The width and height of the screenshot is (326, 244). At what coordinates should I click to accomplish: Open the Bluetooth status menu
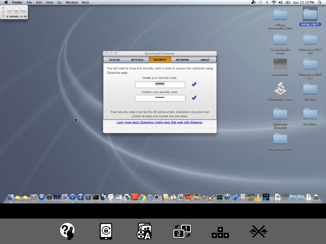click(x=267, y=2)
